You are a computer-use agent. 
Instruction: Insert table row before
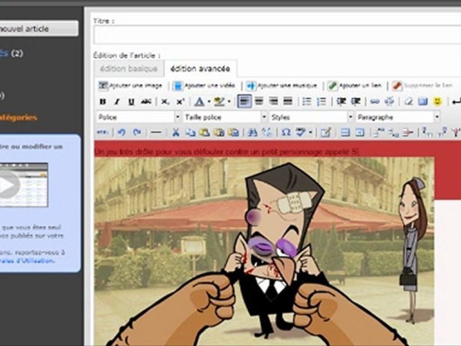click(x=379, y=133)
